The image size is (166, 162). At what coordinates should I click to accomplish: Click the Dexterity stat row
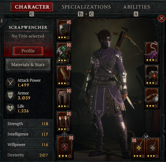click(28, 155)
